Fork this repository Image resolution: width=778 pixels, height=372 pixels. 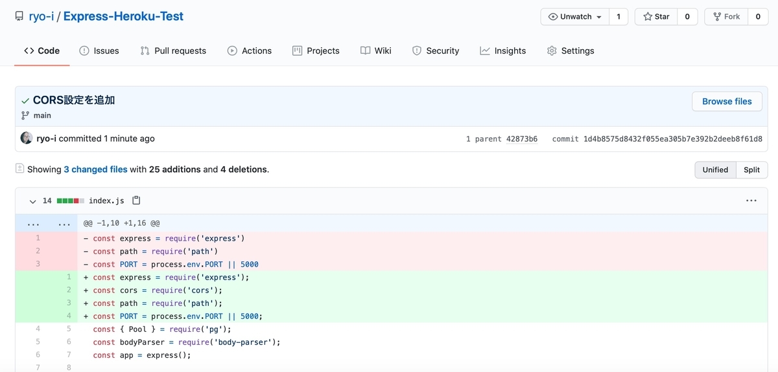(x=726, y=17)
